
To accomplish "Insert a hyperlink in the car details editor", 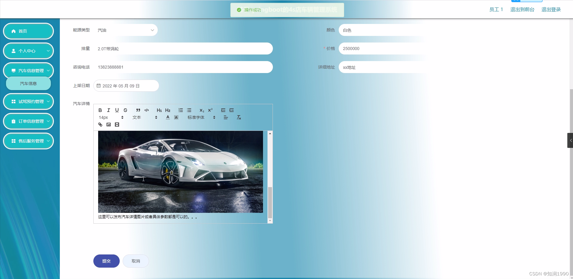I will [x=100, y=125].
